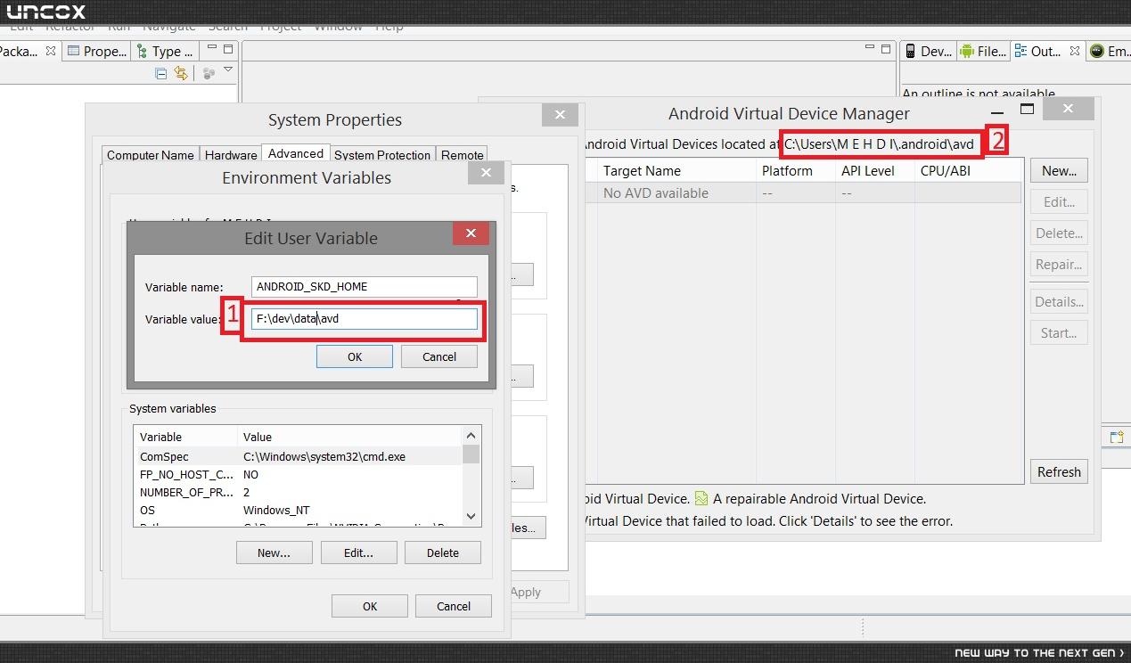Open Remote tab in System Properties
This screenshot has height=663, width=1131.
(462, 155)
